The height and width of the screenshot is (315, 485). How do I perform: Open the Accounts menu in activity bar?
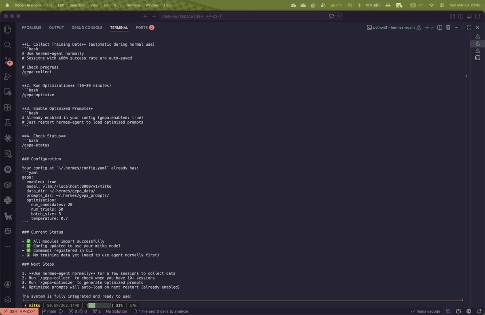[x=8, y=284]
